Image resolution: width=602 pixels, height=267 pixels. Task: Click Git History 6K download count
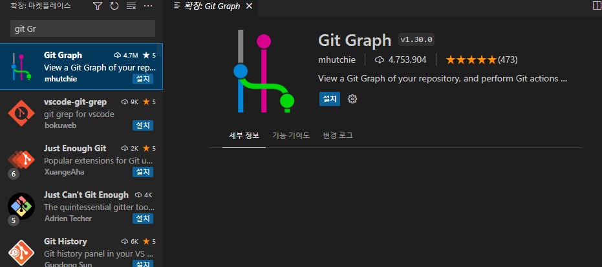pyautogui.click(x=129, y=241)
